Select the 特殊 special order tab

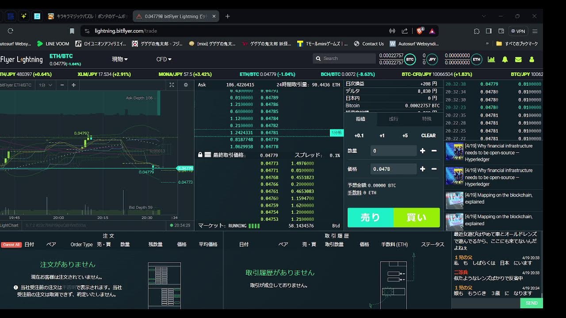coord(426,119)
